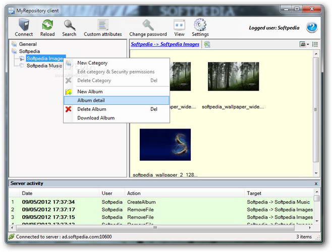The image size is (332, 252).
Task: Click the New Category icon in the context menu
Action: click(69, 63)
